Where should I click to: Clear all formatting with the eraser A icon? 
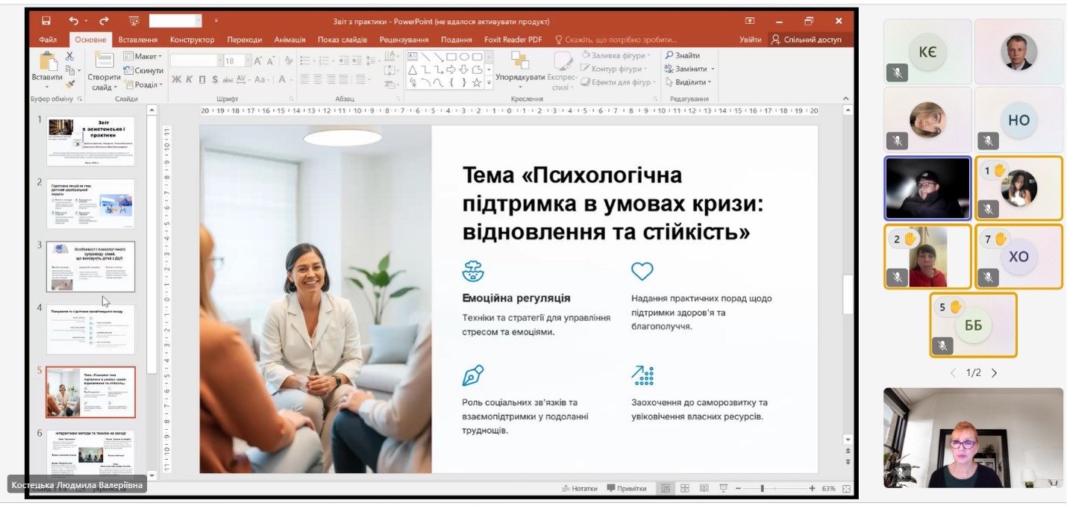[287, 60]
